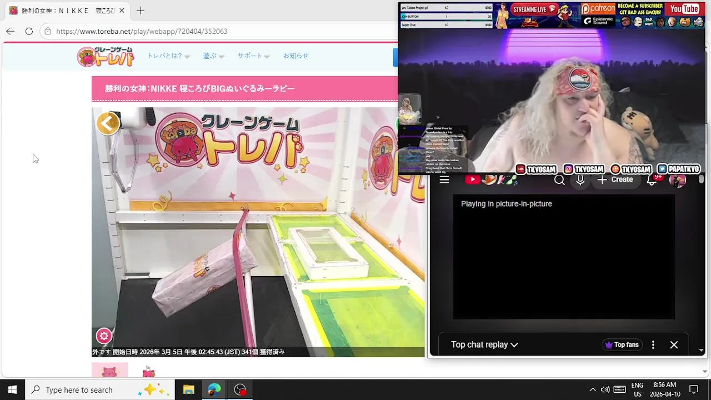Open the YouTube hamburger guide menu
711x400 pixels.
[x=444, y=179]
